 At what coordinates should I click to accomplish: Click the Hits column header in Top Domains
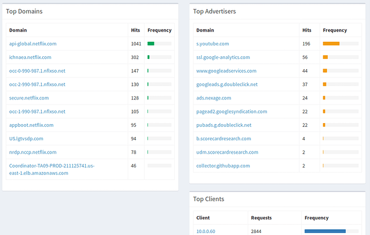[136, 30]
